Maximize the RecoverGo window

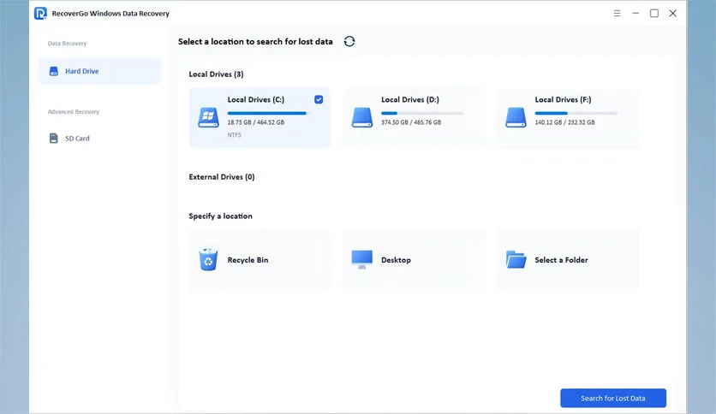pyautogui.click(x=653, y=13)
